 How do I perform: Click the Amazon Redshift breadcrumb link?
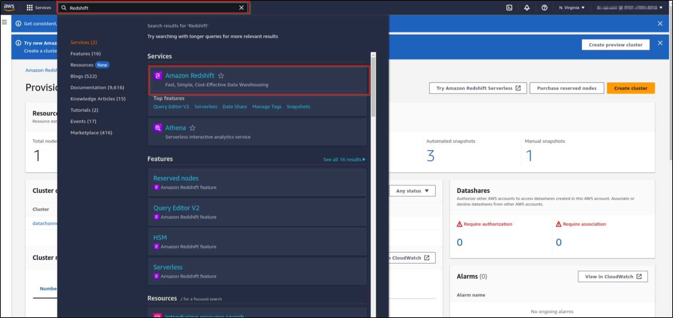41,70
